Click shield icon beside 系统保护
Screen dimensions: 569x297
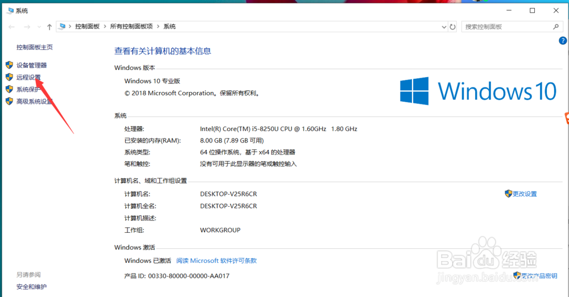tap(10, 90)
